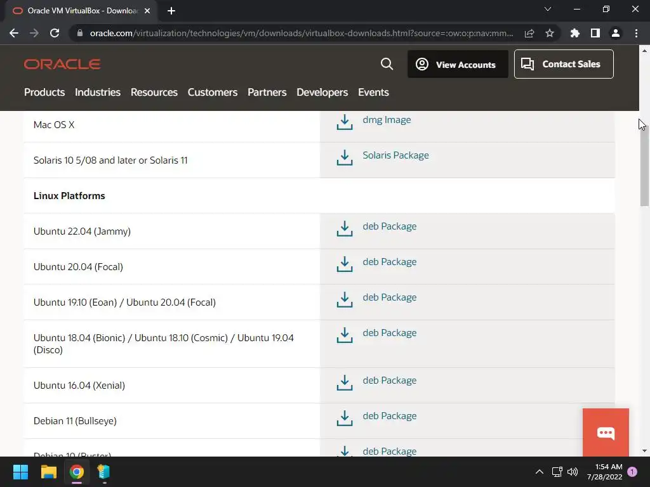Image resolution: width=650 pixels, height=487 pixels.
Task: Click download icon for Ubuntu 19.10 (Eoan) row
Action: coord(345,300)
